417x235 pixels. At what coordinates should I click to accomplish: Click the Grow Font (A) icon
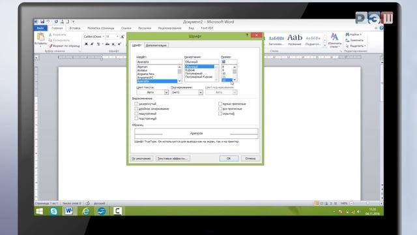tap(122, 37)
